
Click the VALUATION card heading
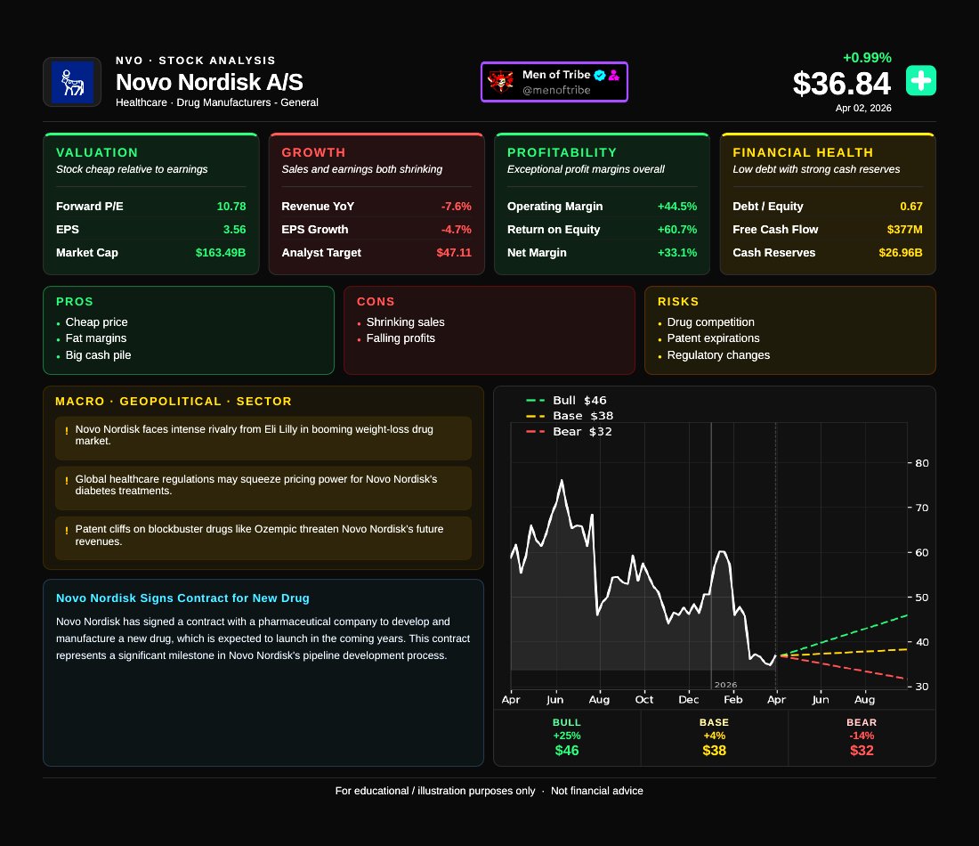97,152
